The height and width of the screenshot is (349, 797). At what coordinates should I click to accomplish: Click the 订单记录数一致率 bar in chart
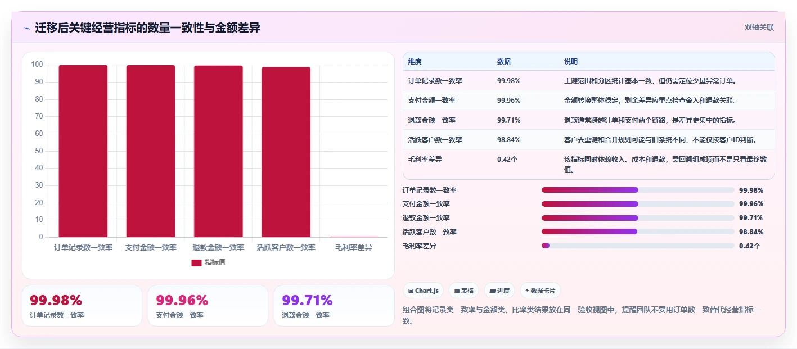point(83,151)
